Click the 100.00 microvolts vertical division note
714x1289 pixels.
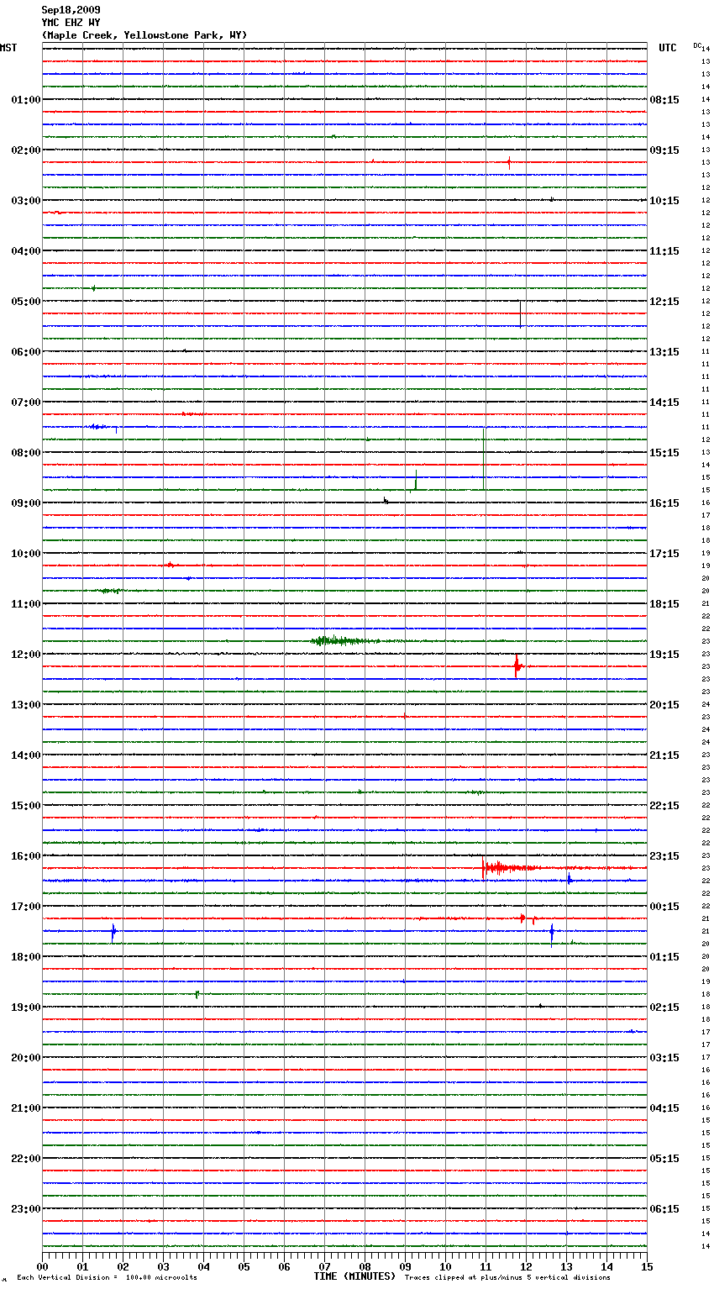click(108, 1278)
